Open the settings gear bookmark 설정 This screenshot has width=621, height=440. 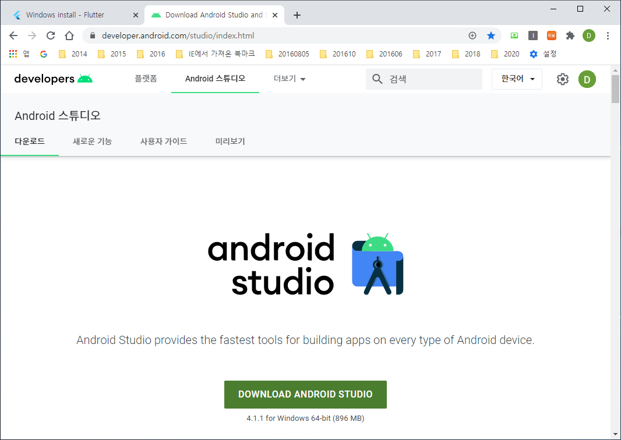pyautogui.click(x=543, y=54)
